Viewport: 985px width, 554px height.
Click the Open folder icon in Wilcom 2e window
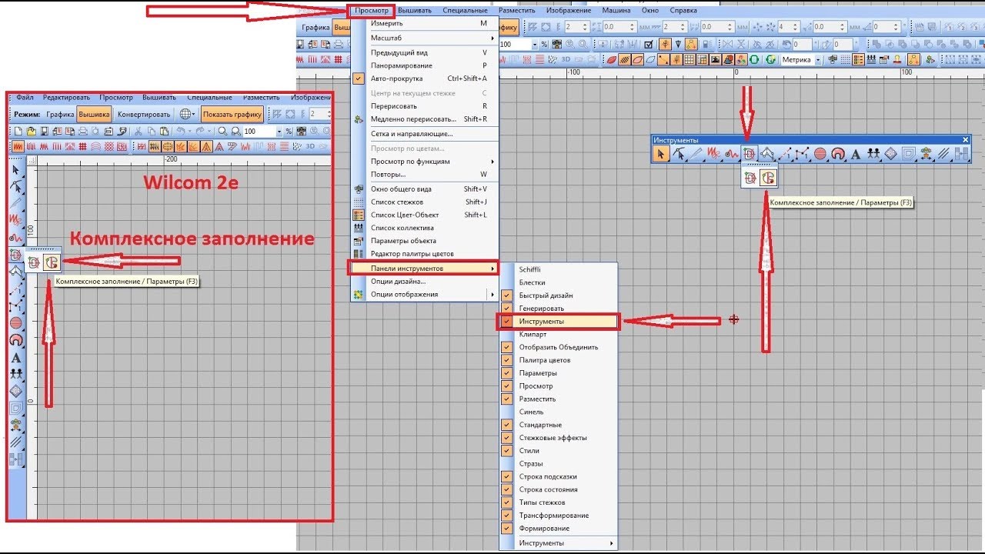(x=31, y=132)
